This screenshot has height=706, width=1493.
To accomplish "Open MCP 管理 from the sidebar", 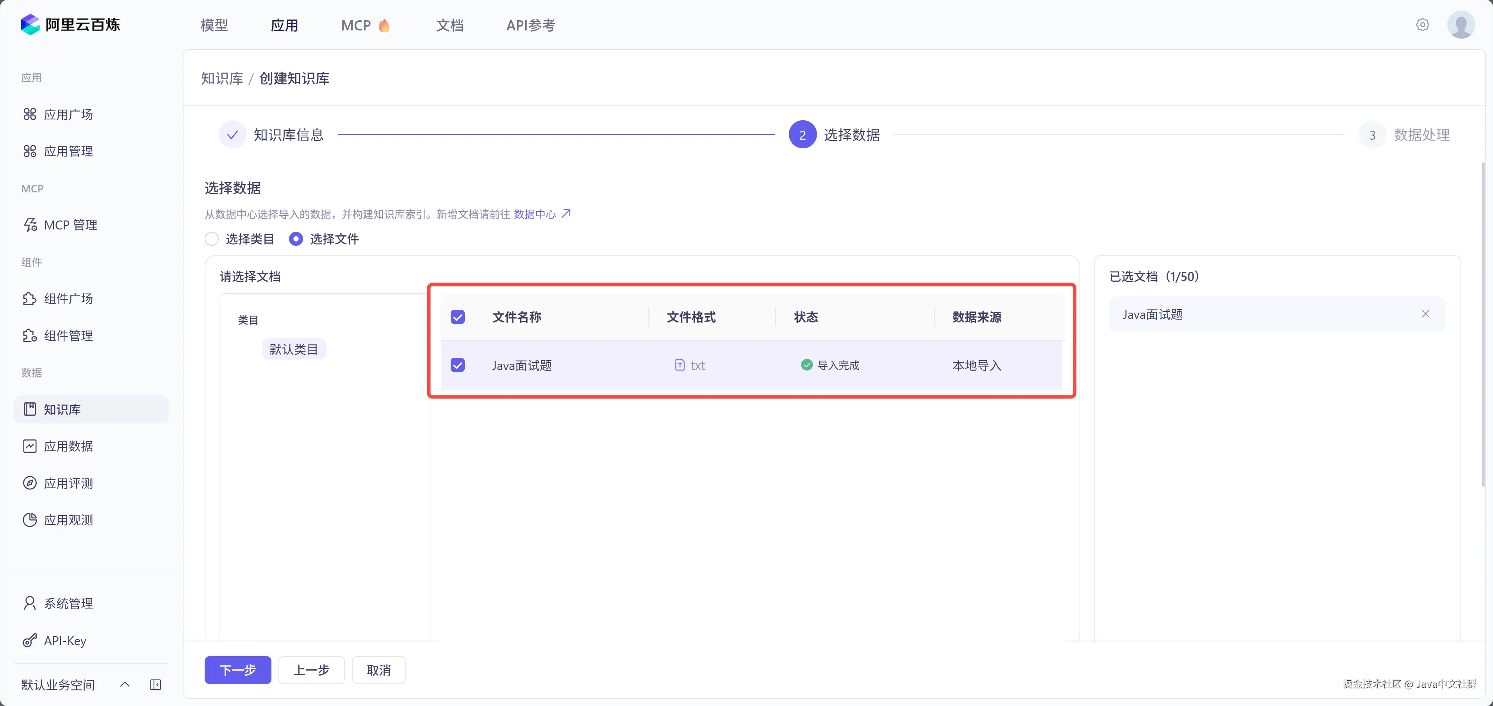I will click(x=70, y=225).
